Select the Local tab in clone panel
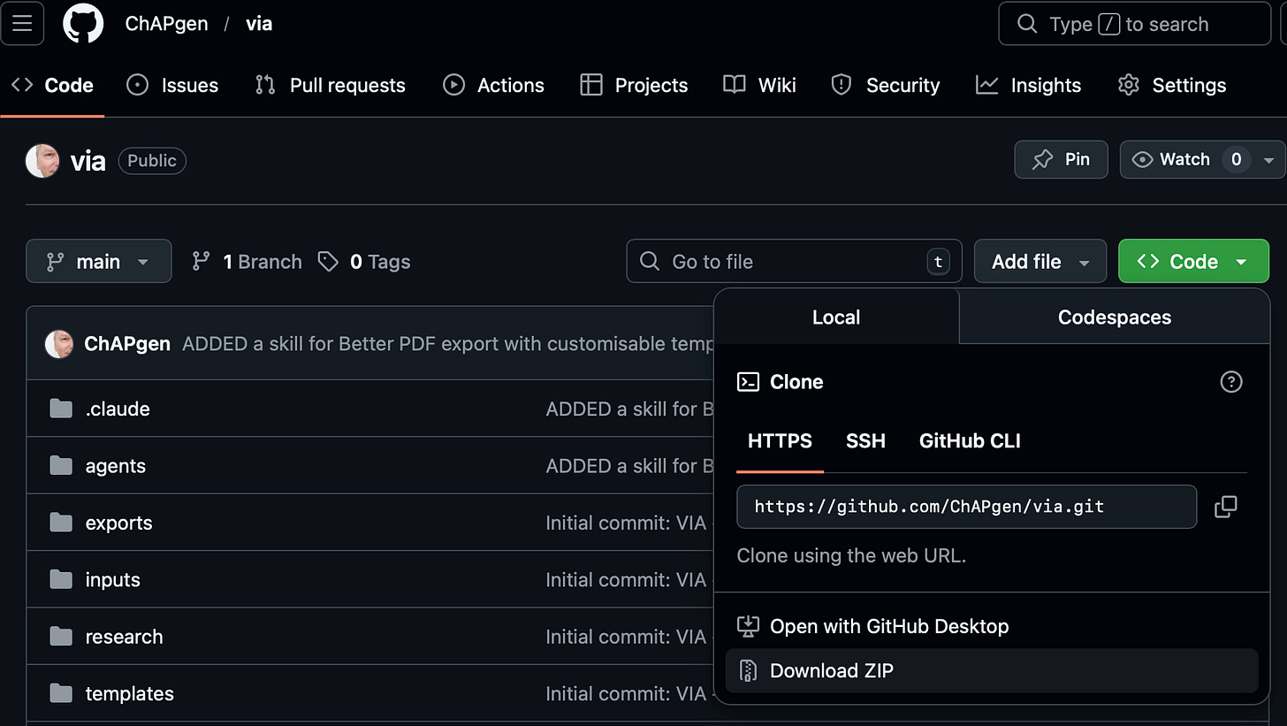The width and height of the screenshot is (1287, 726). pos(836,317)
